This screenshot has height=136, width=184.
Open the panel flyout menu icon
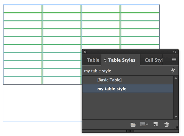174,60
